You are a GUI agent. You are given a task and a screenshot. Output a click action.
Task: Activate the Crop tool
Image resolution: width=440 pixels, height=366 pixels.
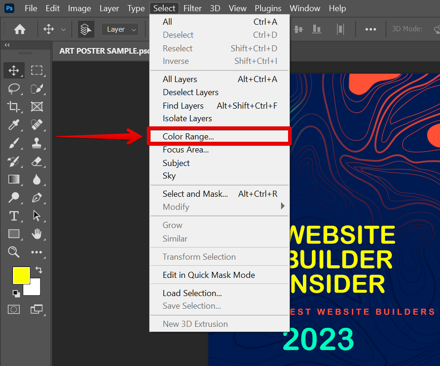pos(14,107)
